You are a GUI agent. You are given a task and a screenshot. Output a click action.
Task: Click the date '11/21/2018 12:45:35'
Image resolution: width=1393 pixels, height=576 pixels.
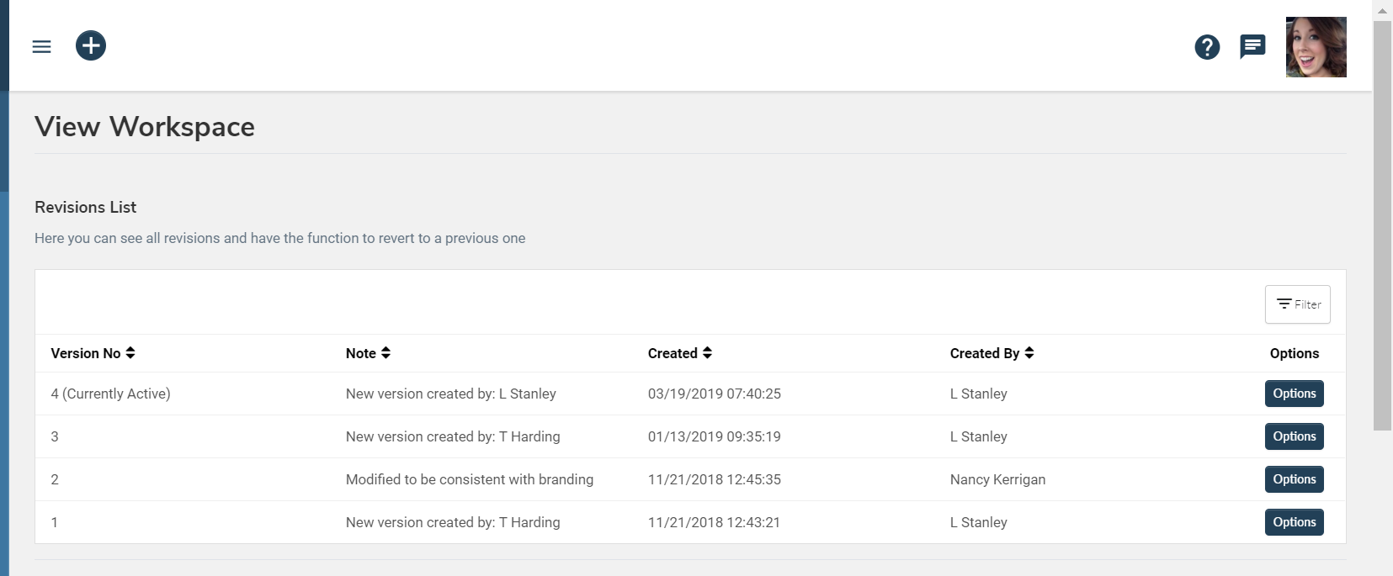(715, 479)
